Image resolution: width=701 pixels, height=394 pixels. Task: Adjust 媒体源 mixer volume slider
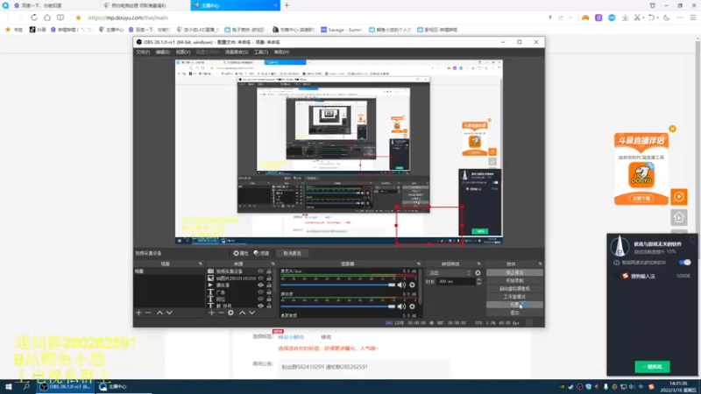[338, 306]
